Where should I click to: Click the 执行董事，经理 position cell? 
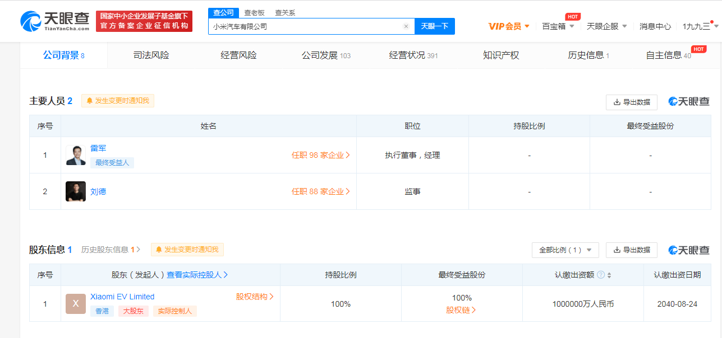tap(412, 155)
